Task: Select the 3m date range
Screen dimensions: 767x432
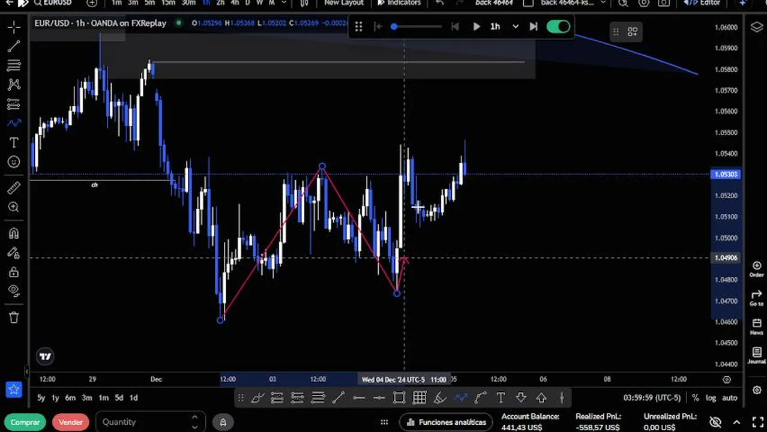Action: click(x=87, y=398)
